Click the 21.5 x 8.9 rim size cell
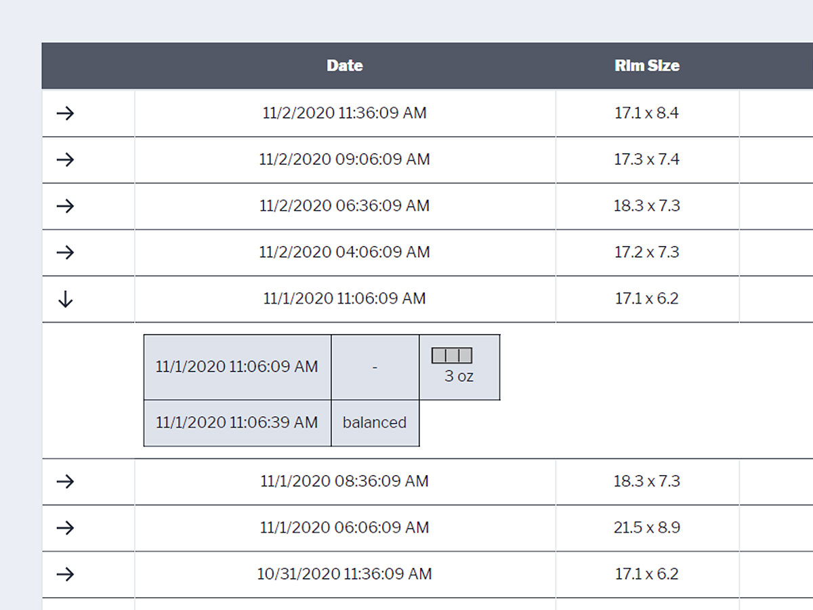This screenshot has width=813, height=610. tap(647, 528)
